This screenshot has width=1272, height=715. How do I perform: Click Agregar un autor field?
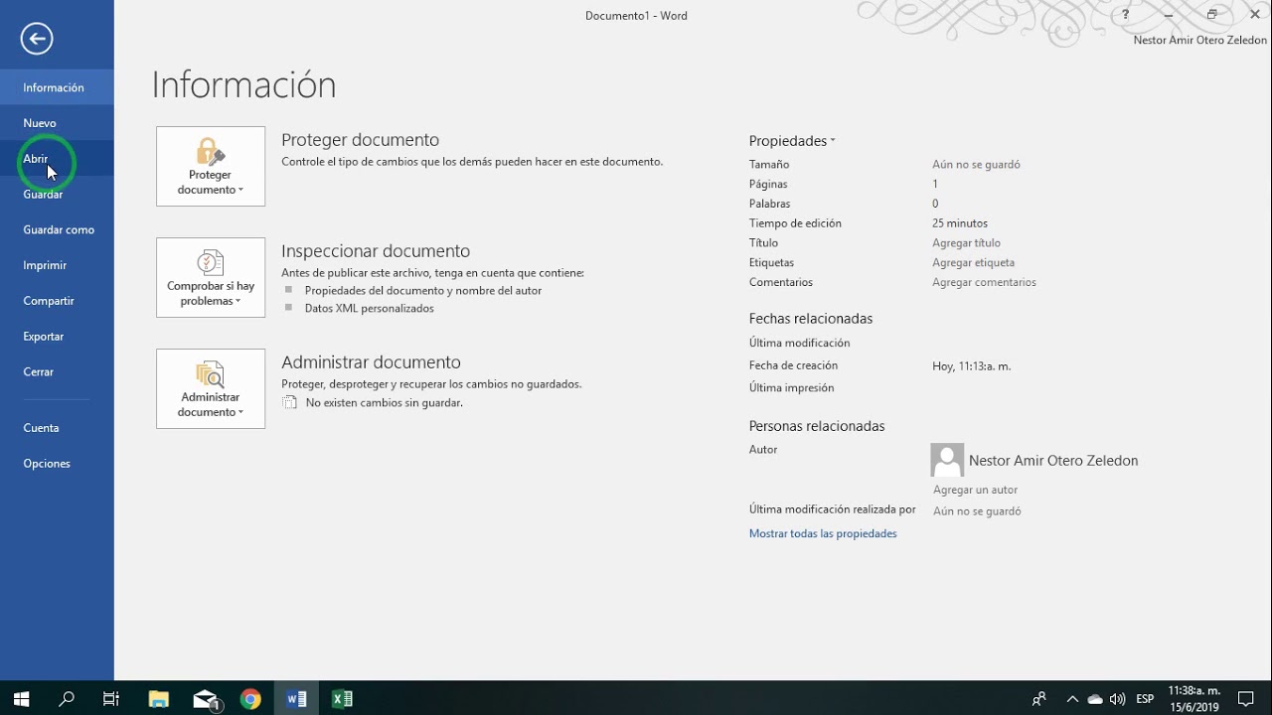(975, 490)
